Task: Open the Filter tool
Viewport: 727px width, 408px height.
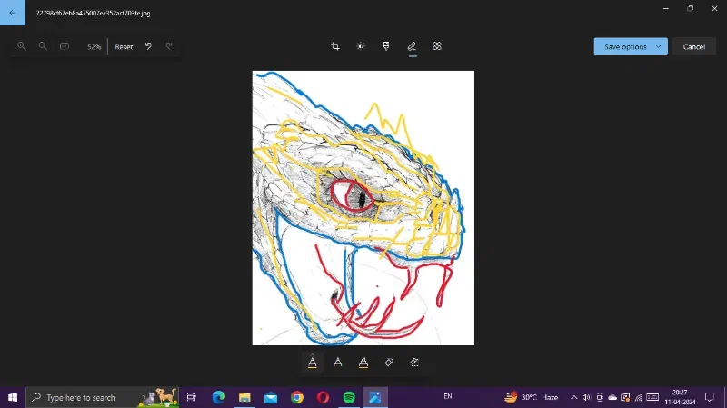Action: [x=386, y=46]
